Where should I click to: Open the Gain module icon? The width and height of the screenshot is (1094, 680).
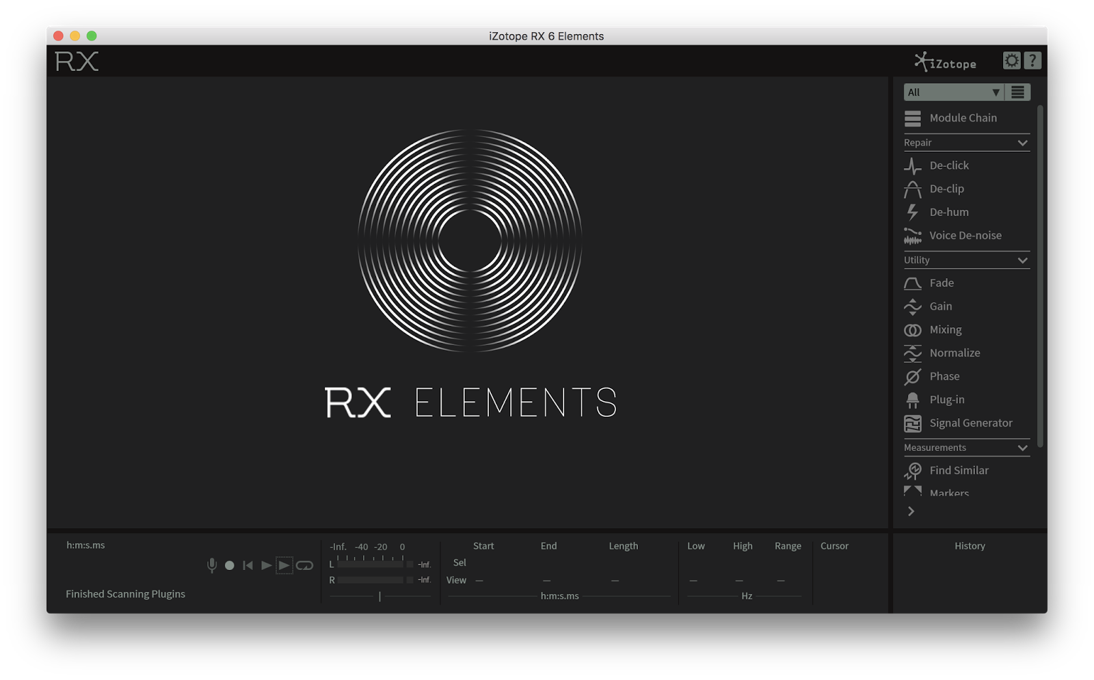912,307
